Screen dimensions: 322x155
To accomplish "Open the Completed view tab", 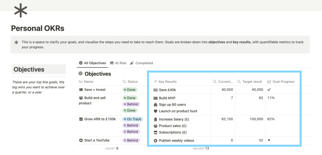I will pos(141,63).
